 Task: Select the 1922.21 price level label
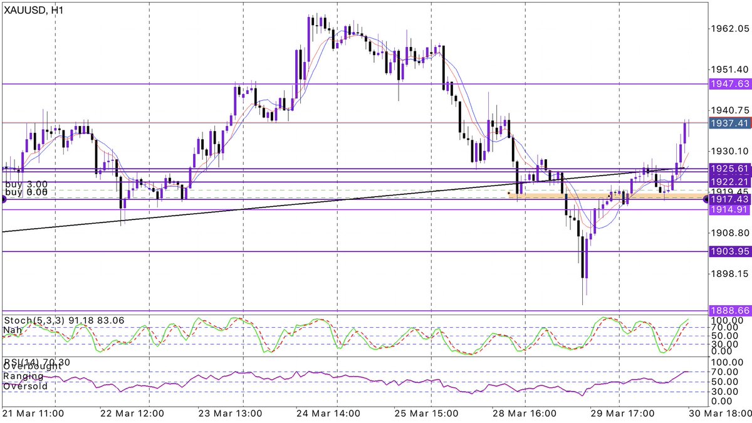[x=729, y=182]
